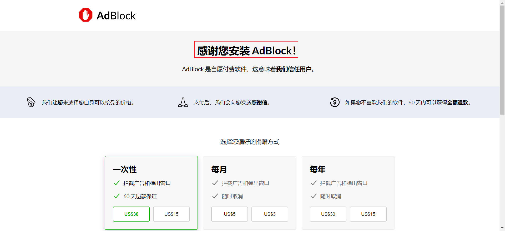Choose the monthly US$3 donation button

tap(270, 214)
